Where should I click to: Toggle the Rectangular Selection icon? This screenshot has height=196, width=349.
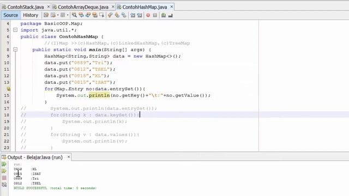click(102, 15)
